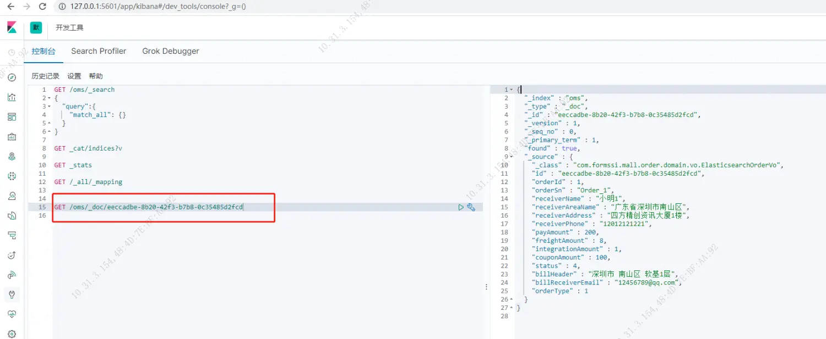Viewport: 826px width, 339px height.
Task: Open 设置 (Settings) in console
Action: tap(74, 76)
